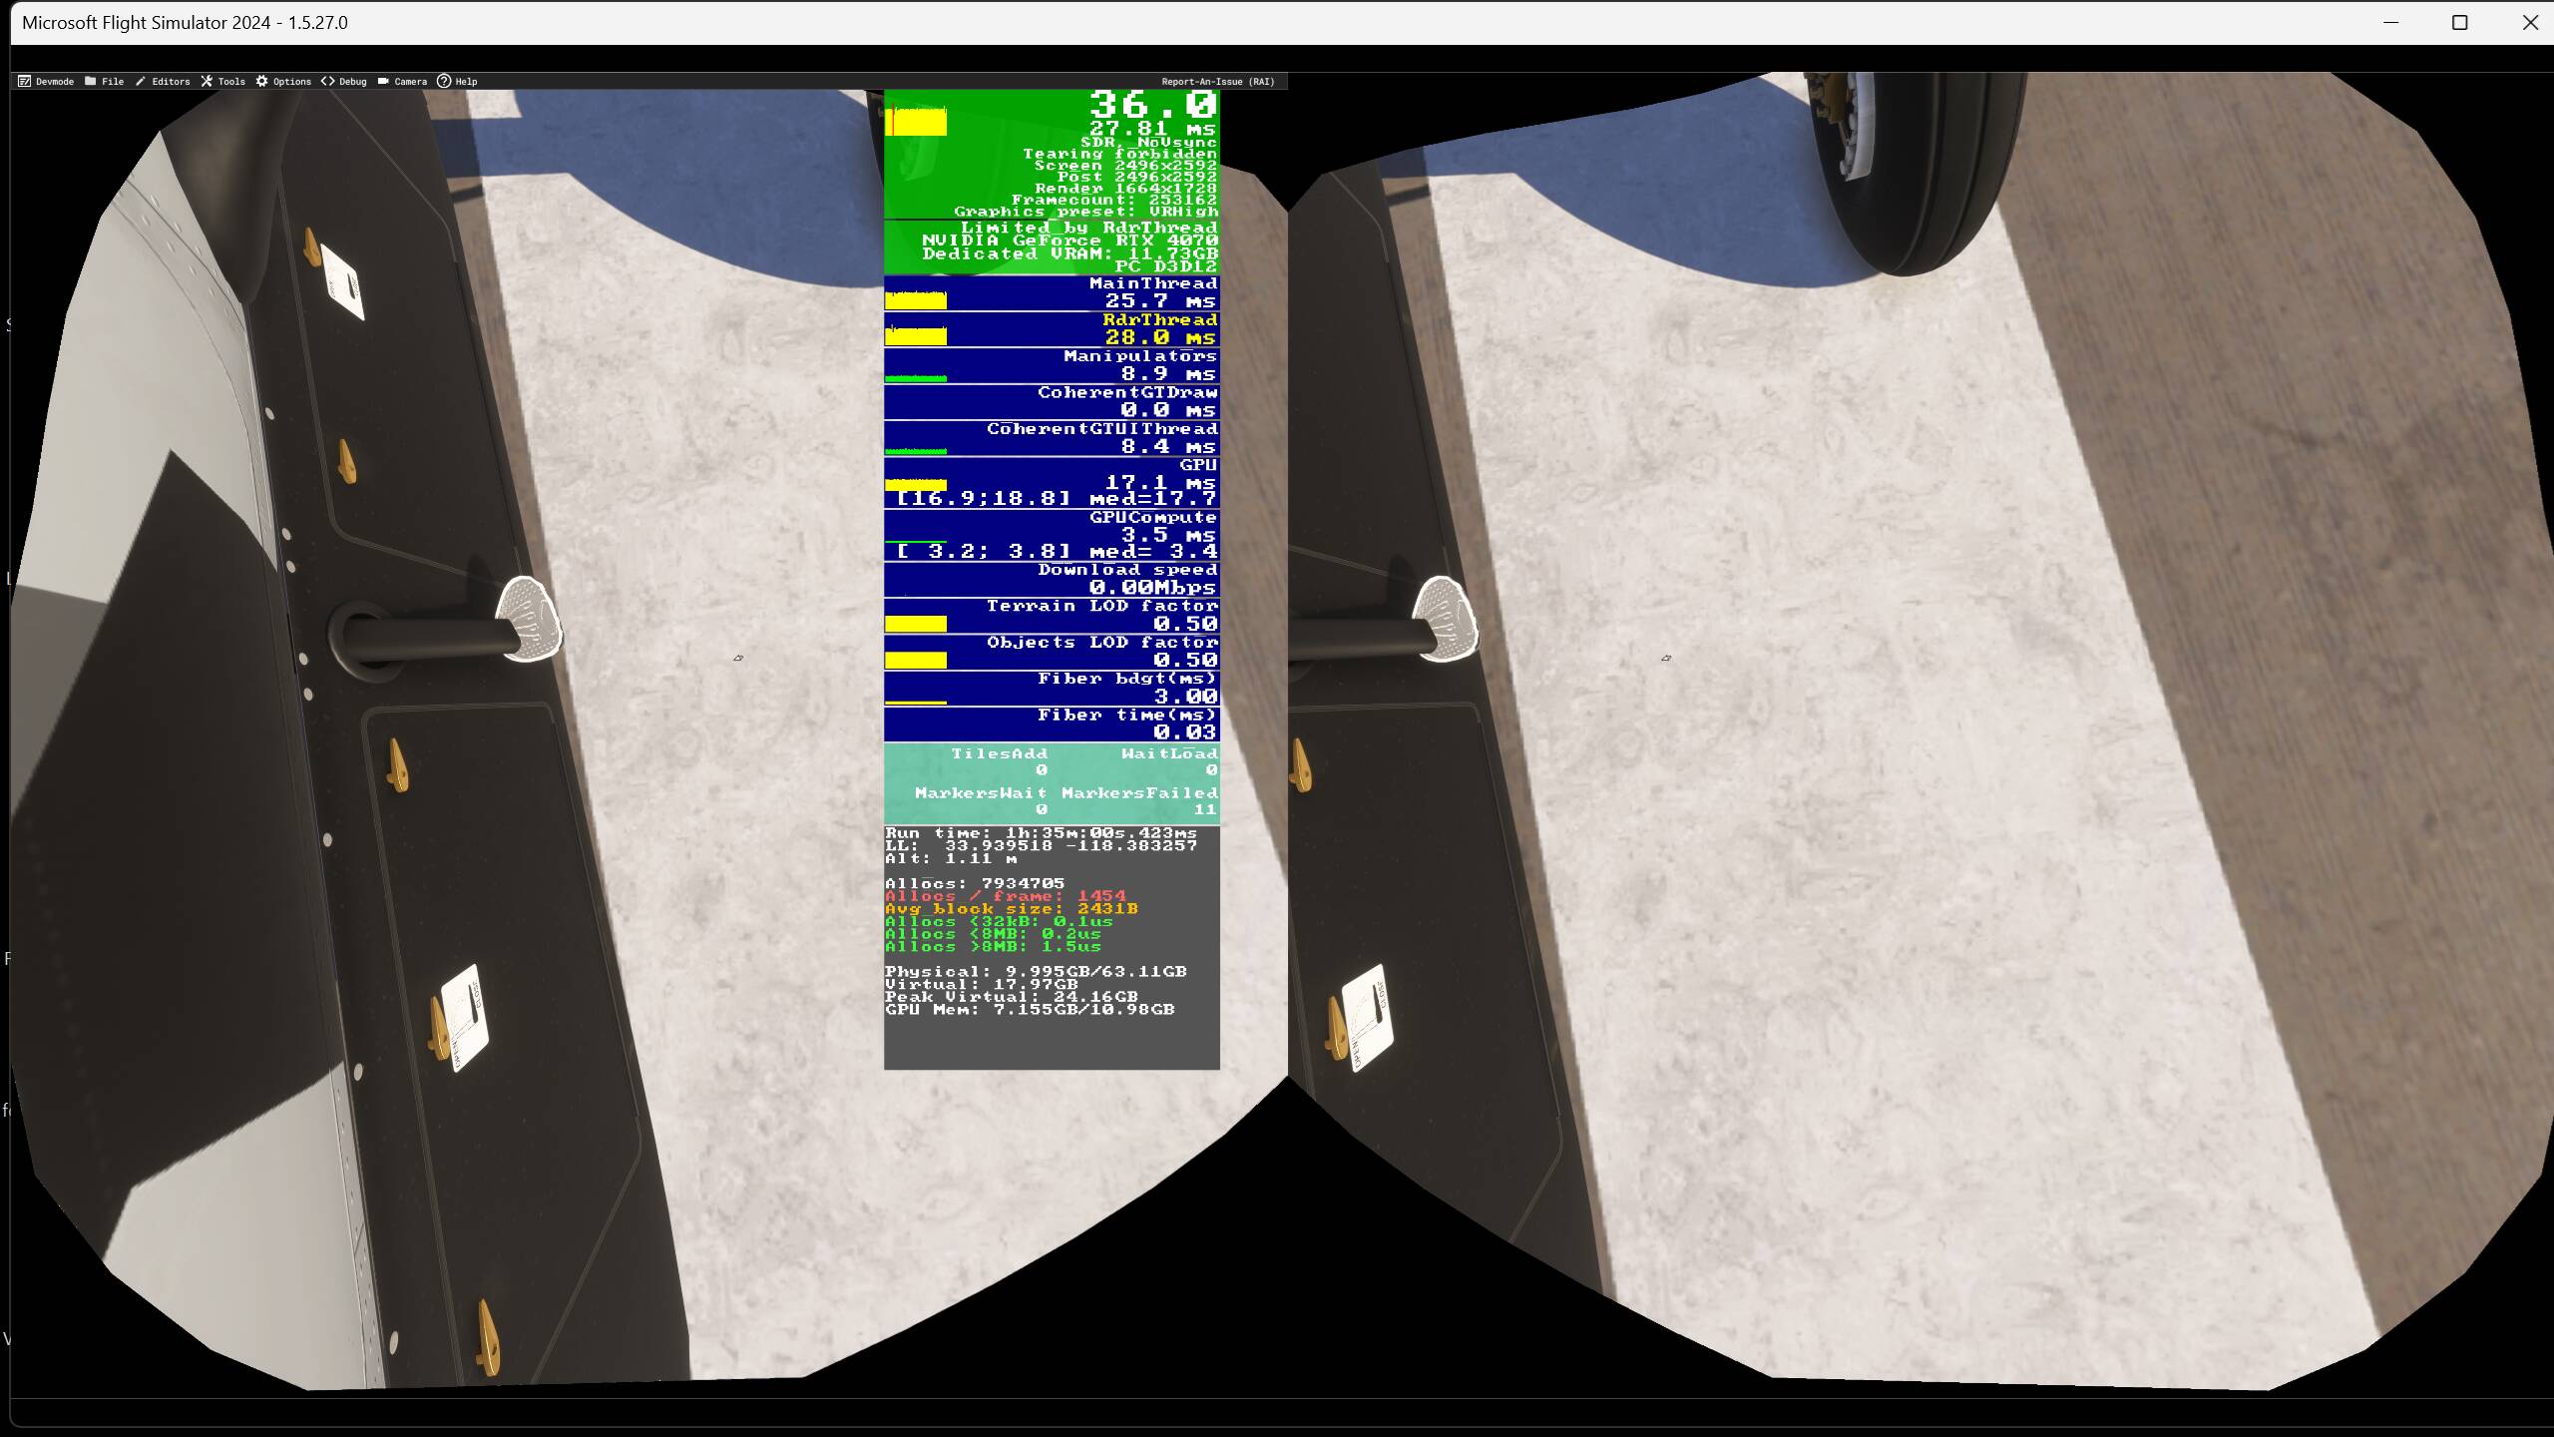Click the Terrain LOD factor bar

tap(916, 624)
